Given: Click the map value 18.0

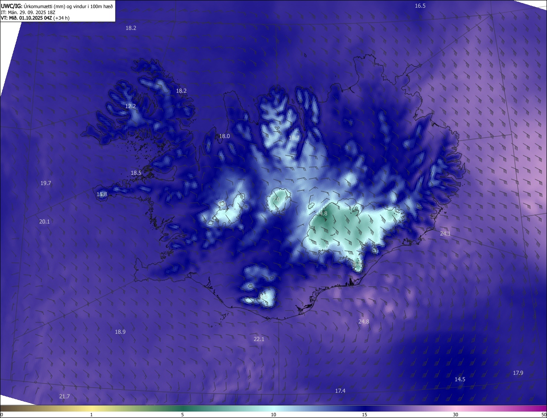Looking at the screenshot, I should pos(225,136).
